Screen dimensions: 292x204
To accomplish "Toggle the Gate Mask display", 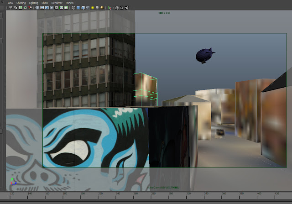I will click(52, 8).
